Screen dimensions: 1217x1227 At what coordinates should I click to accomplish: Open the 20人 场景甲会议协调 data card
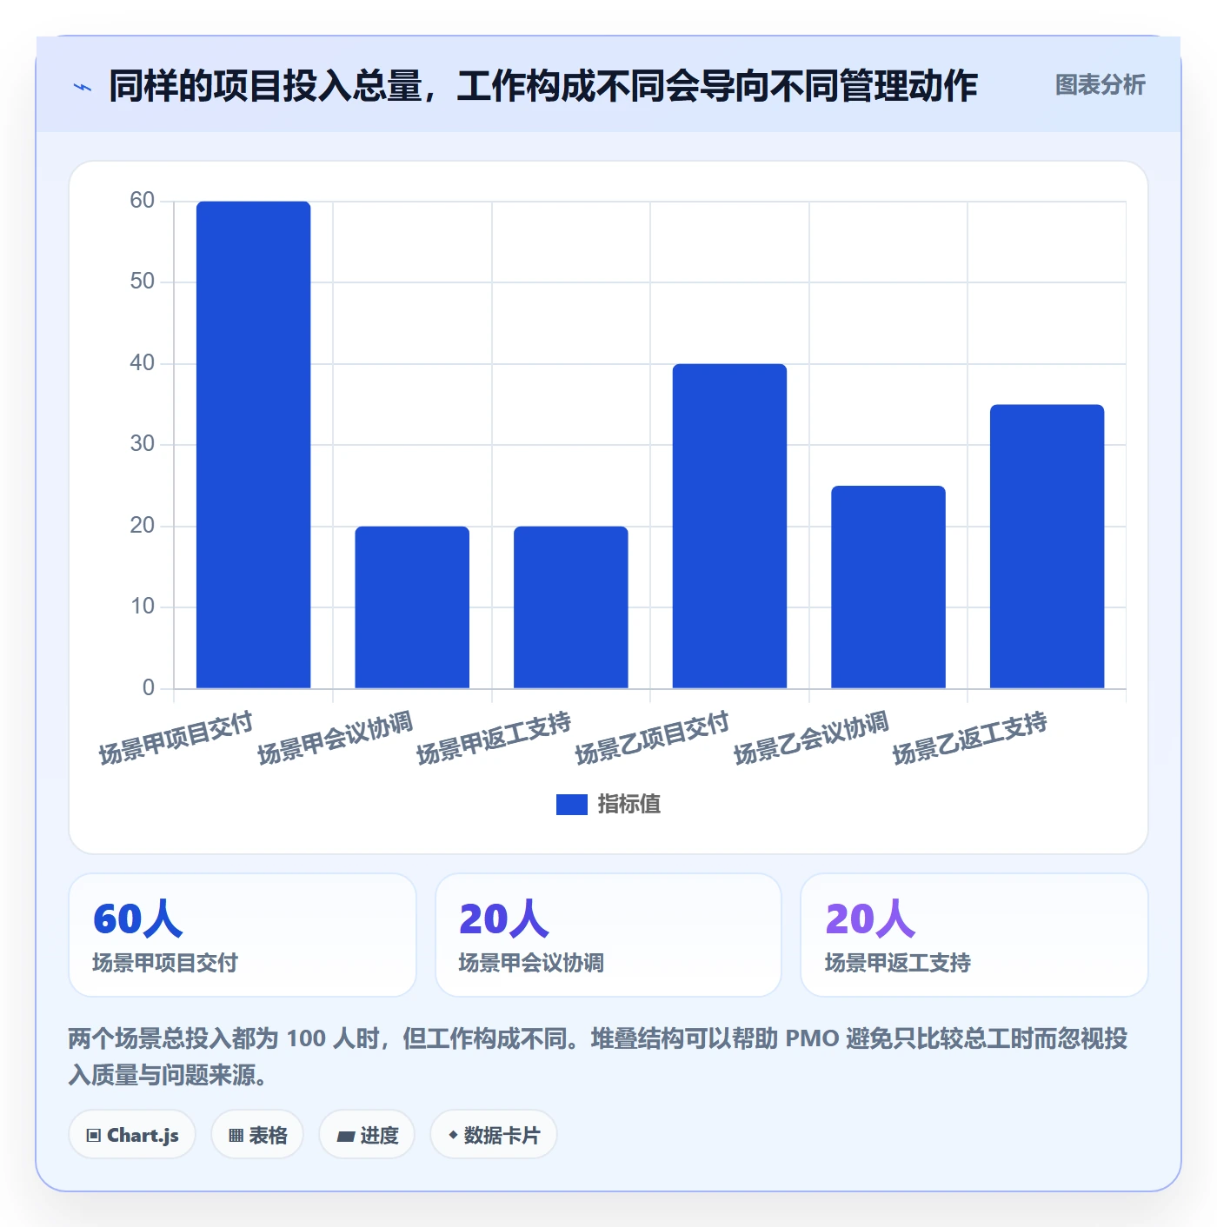(608, 935)
